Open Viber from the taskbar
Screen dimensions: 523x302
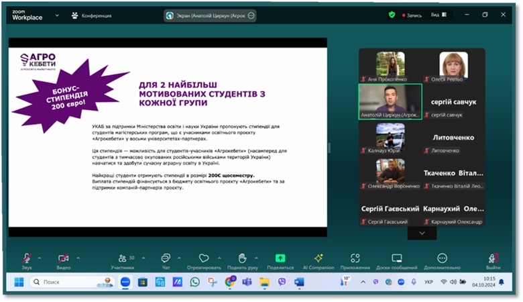[282, 283]
